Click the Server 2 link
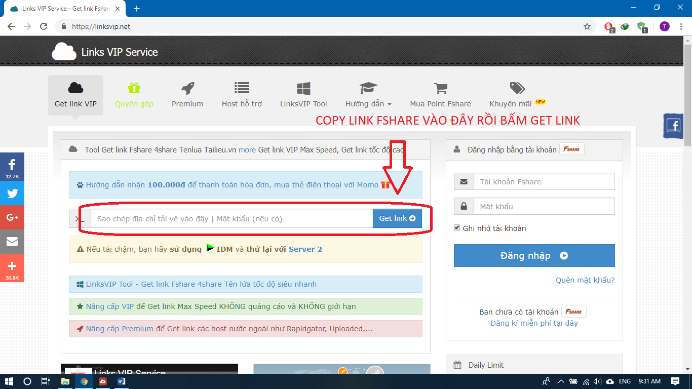The image size is (692, 389). click(305, 249)
